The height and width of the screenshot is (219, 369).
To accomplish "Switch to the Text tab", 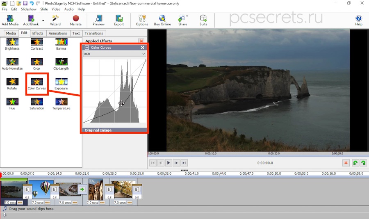I will pos(76,33).
